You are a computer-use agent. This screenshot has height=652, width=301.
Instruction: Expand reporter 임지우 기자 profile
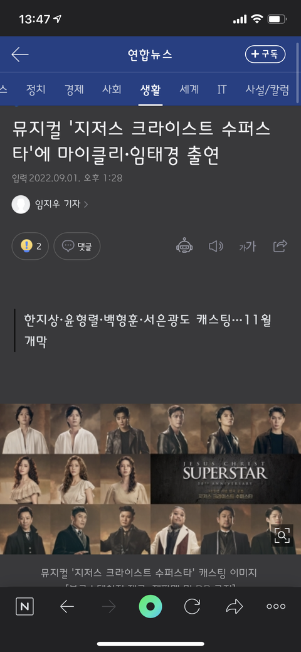click(x=50, y=204)
